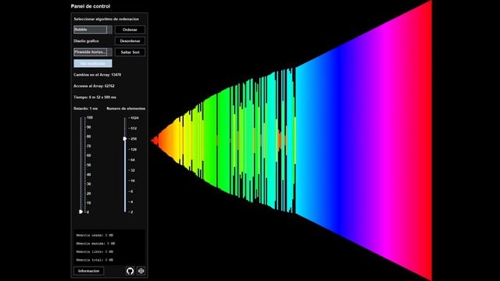
Task: Click the Retardo delay slider handle
Action: [x=81, y=212]
